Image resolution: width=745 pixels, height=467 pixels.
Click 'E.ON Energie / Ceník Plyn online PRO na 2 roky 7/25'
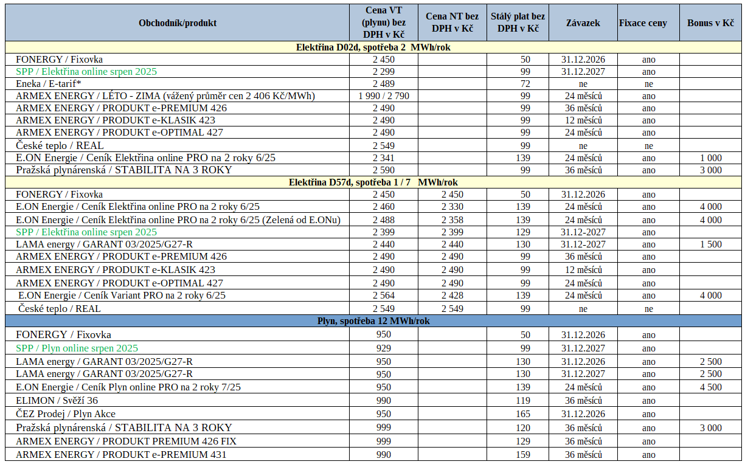[x=178, y=387]
